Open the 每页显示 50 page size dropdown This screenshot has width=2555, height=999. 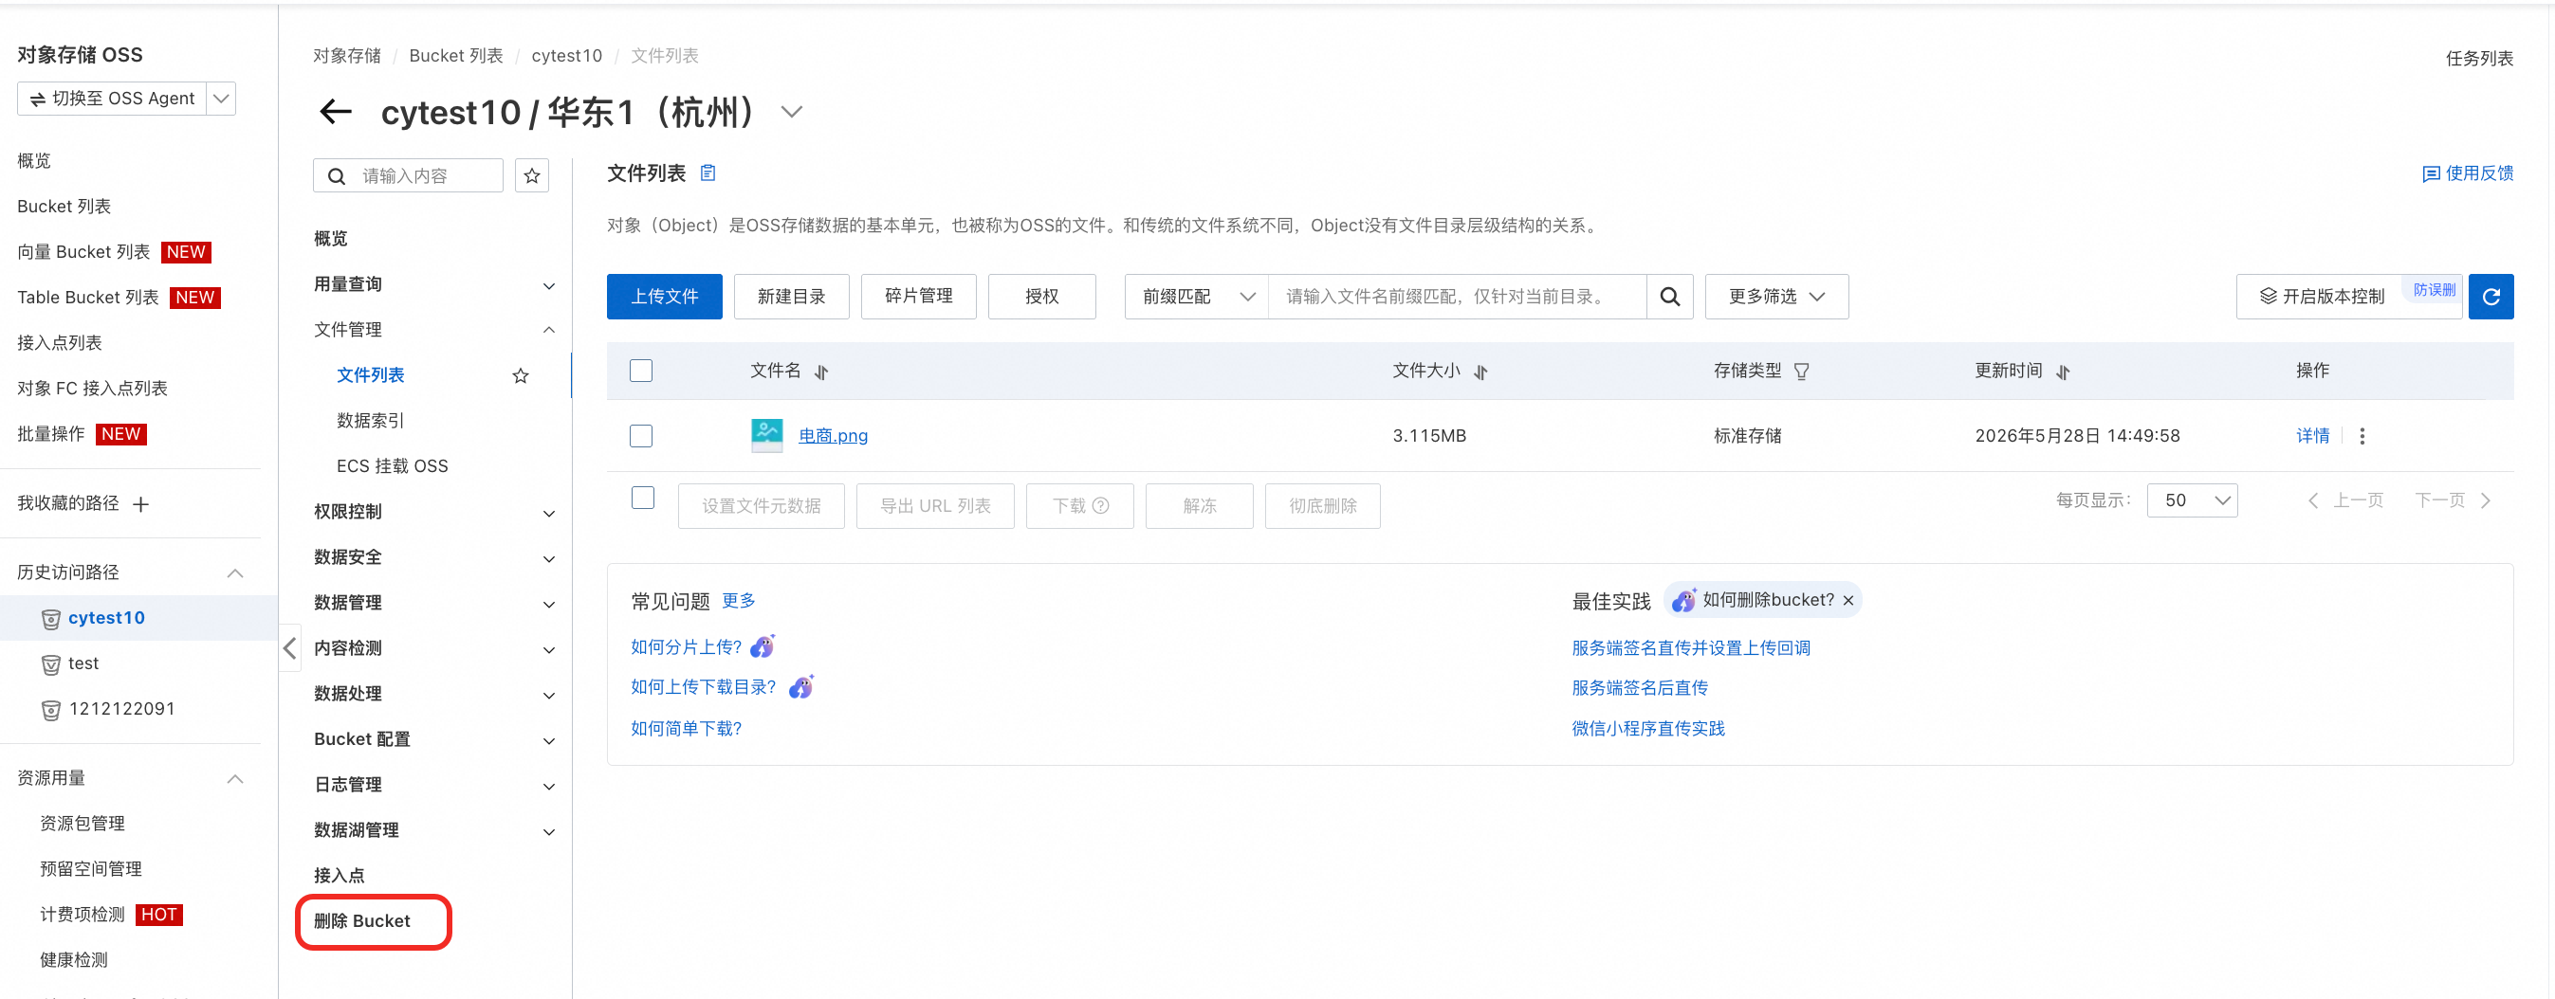[x=2192, y=500]
